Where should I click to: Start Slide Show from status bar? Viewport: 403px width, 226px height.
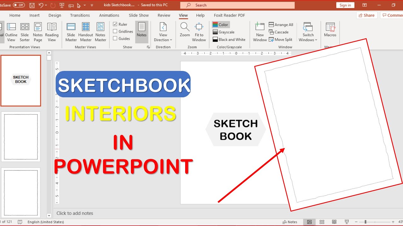pos(347,222)
